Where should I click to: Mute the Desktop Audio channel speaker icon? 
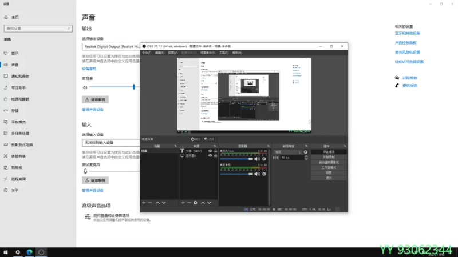[x=257, y=174]
